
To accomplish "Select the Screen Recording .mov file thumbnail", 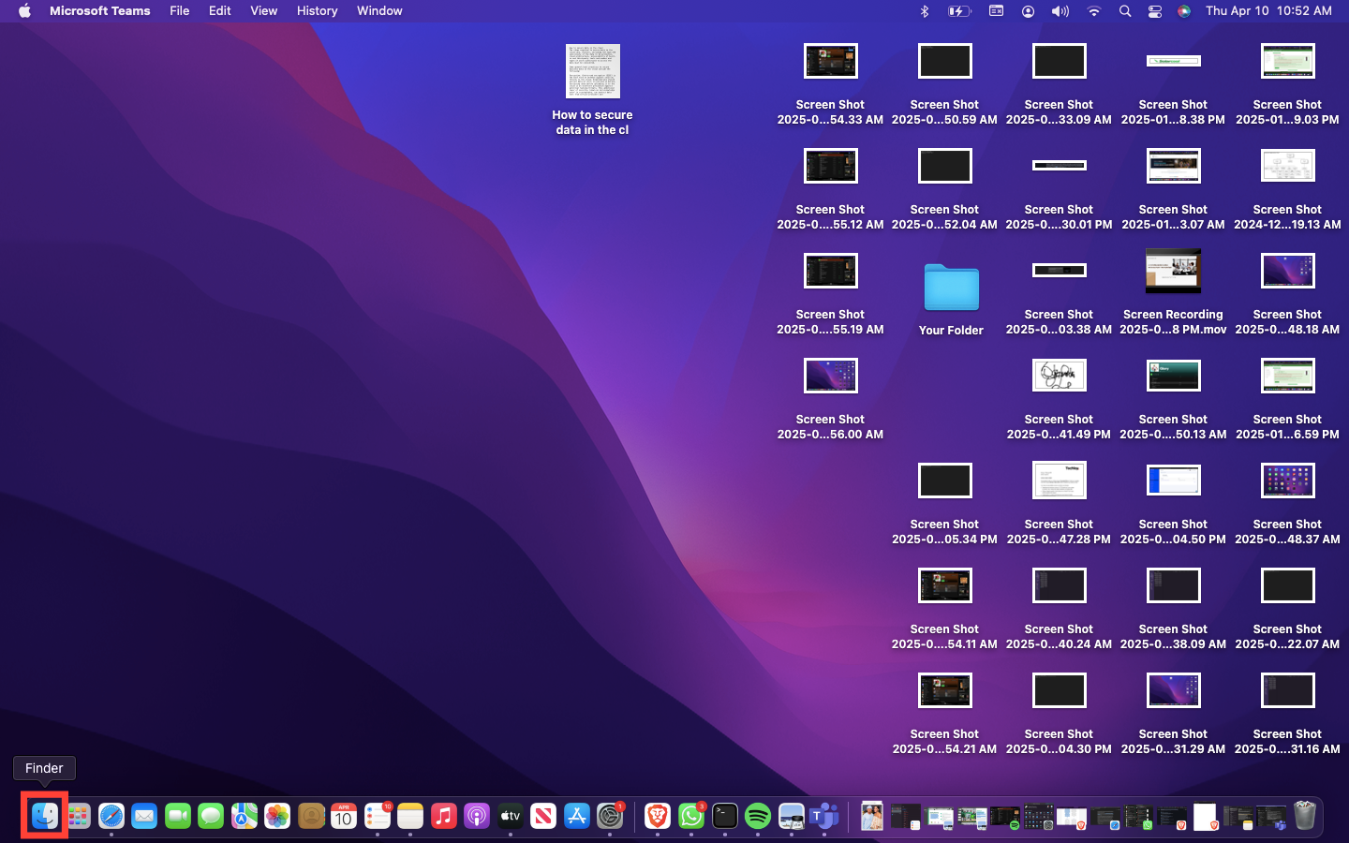I will 1173,272.
